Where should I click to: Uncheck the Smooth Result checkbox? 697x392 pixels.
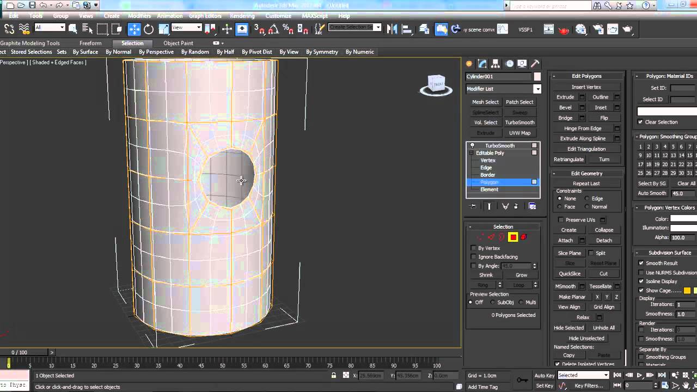(x=641, y=263)
